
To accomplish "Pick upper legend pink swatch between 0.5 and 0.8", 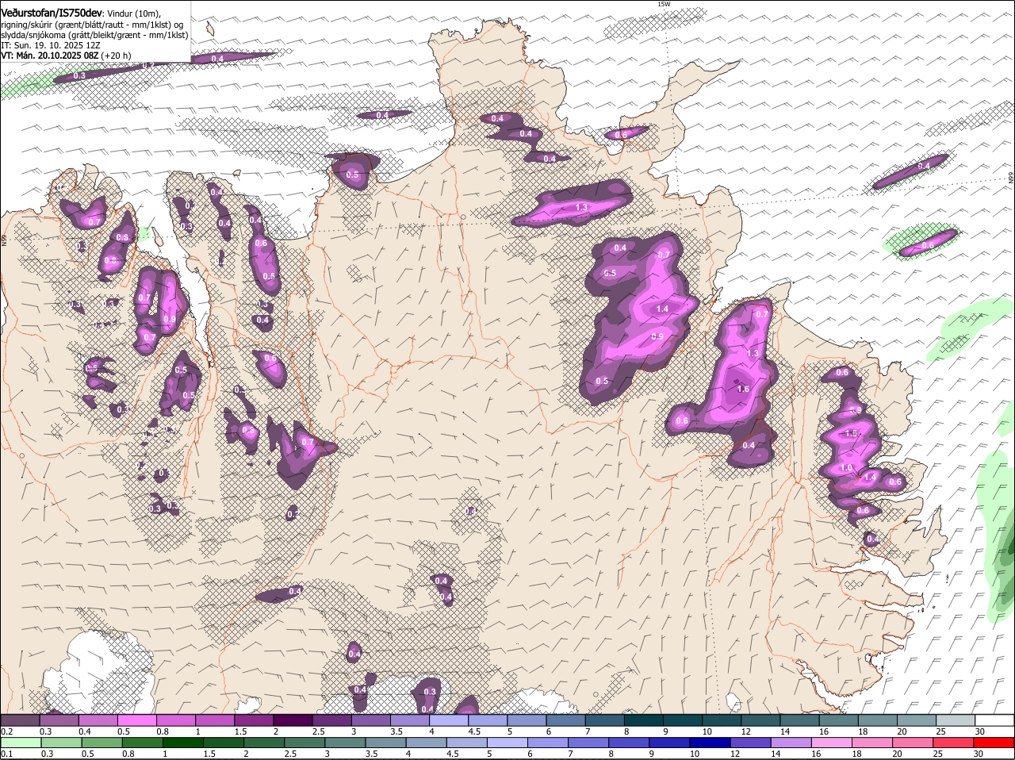I will tap(136, 720).
